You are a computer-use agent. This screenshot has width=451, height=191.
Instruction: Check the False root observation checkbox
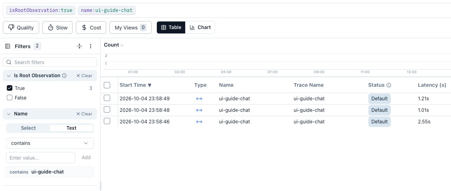[x=10, y=97]
